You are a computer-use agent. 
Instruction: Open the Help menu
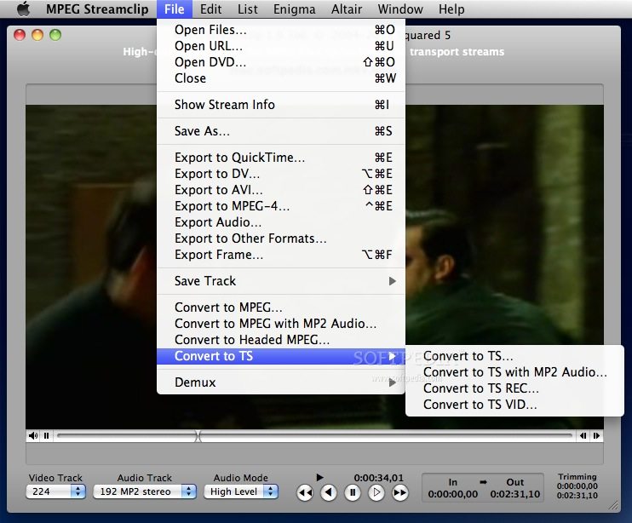coord(451,9)
